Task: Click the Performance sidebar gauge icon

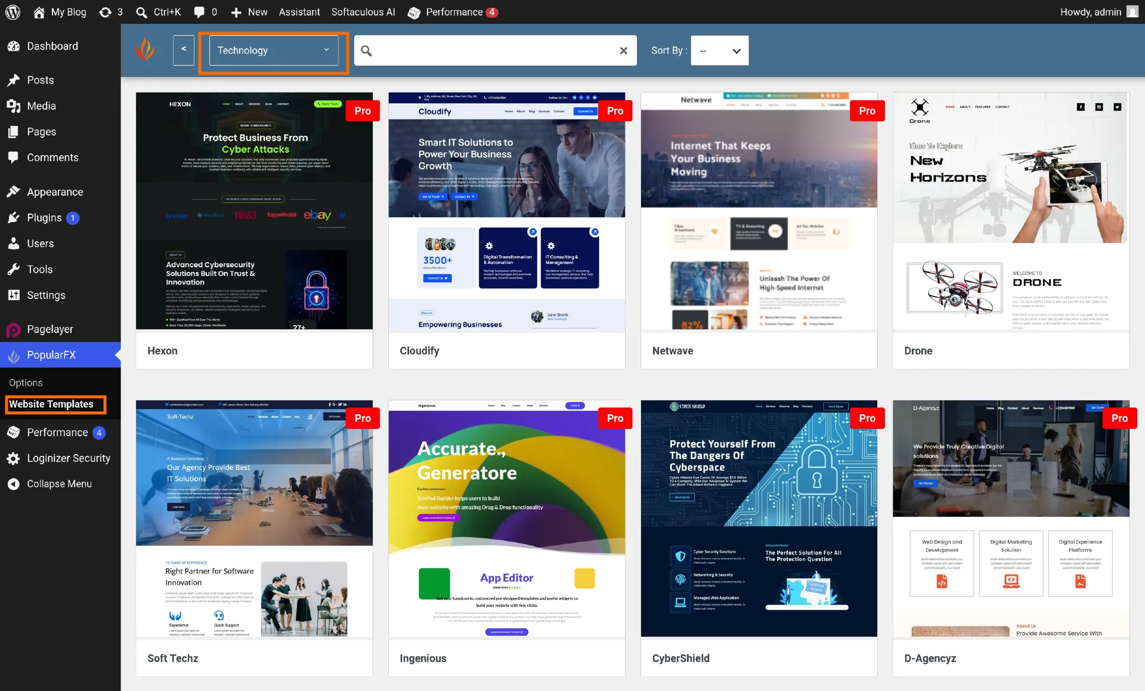Action: 13,433
